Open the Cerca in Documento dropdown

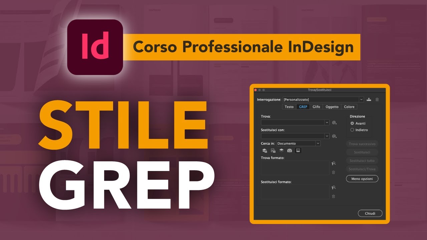pos(298,143)
